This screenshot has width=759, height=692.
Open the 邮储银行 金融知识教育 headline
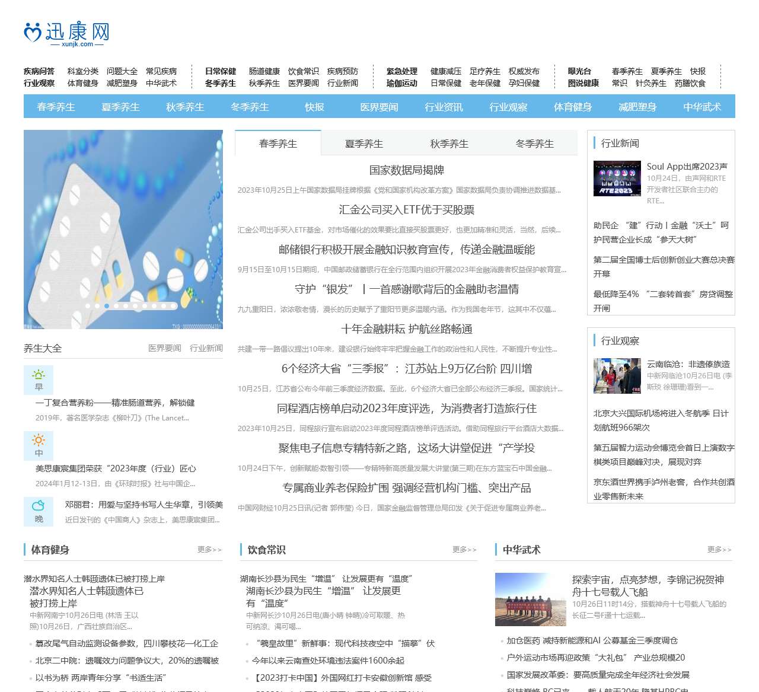tap(407, 250)
